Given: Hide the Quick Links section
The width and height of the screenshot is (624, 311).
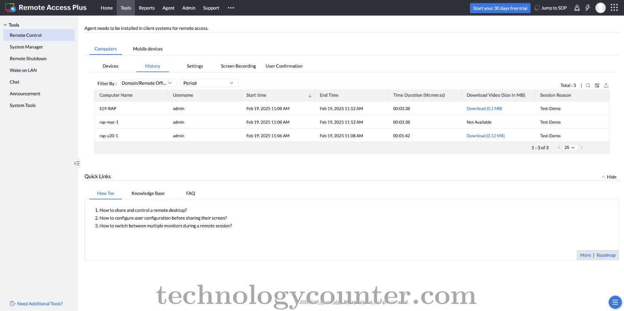Looking at the screenshot, I should [609, 177].
